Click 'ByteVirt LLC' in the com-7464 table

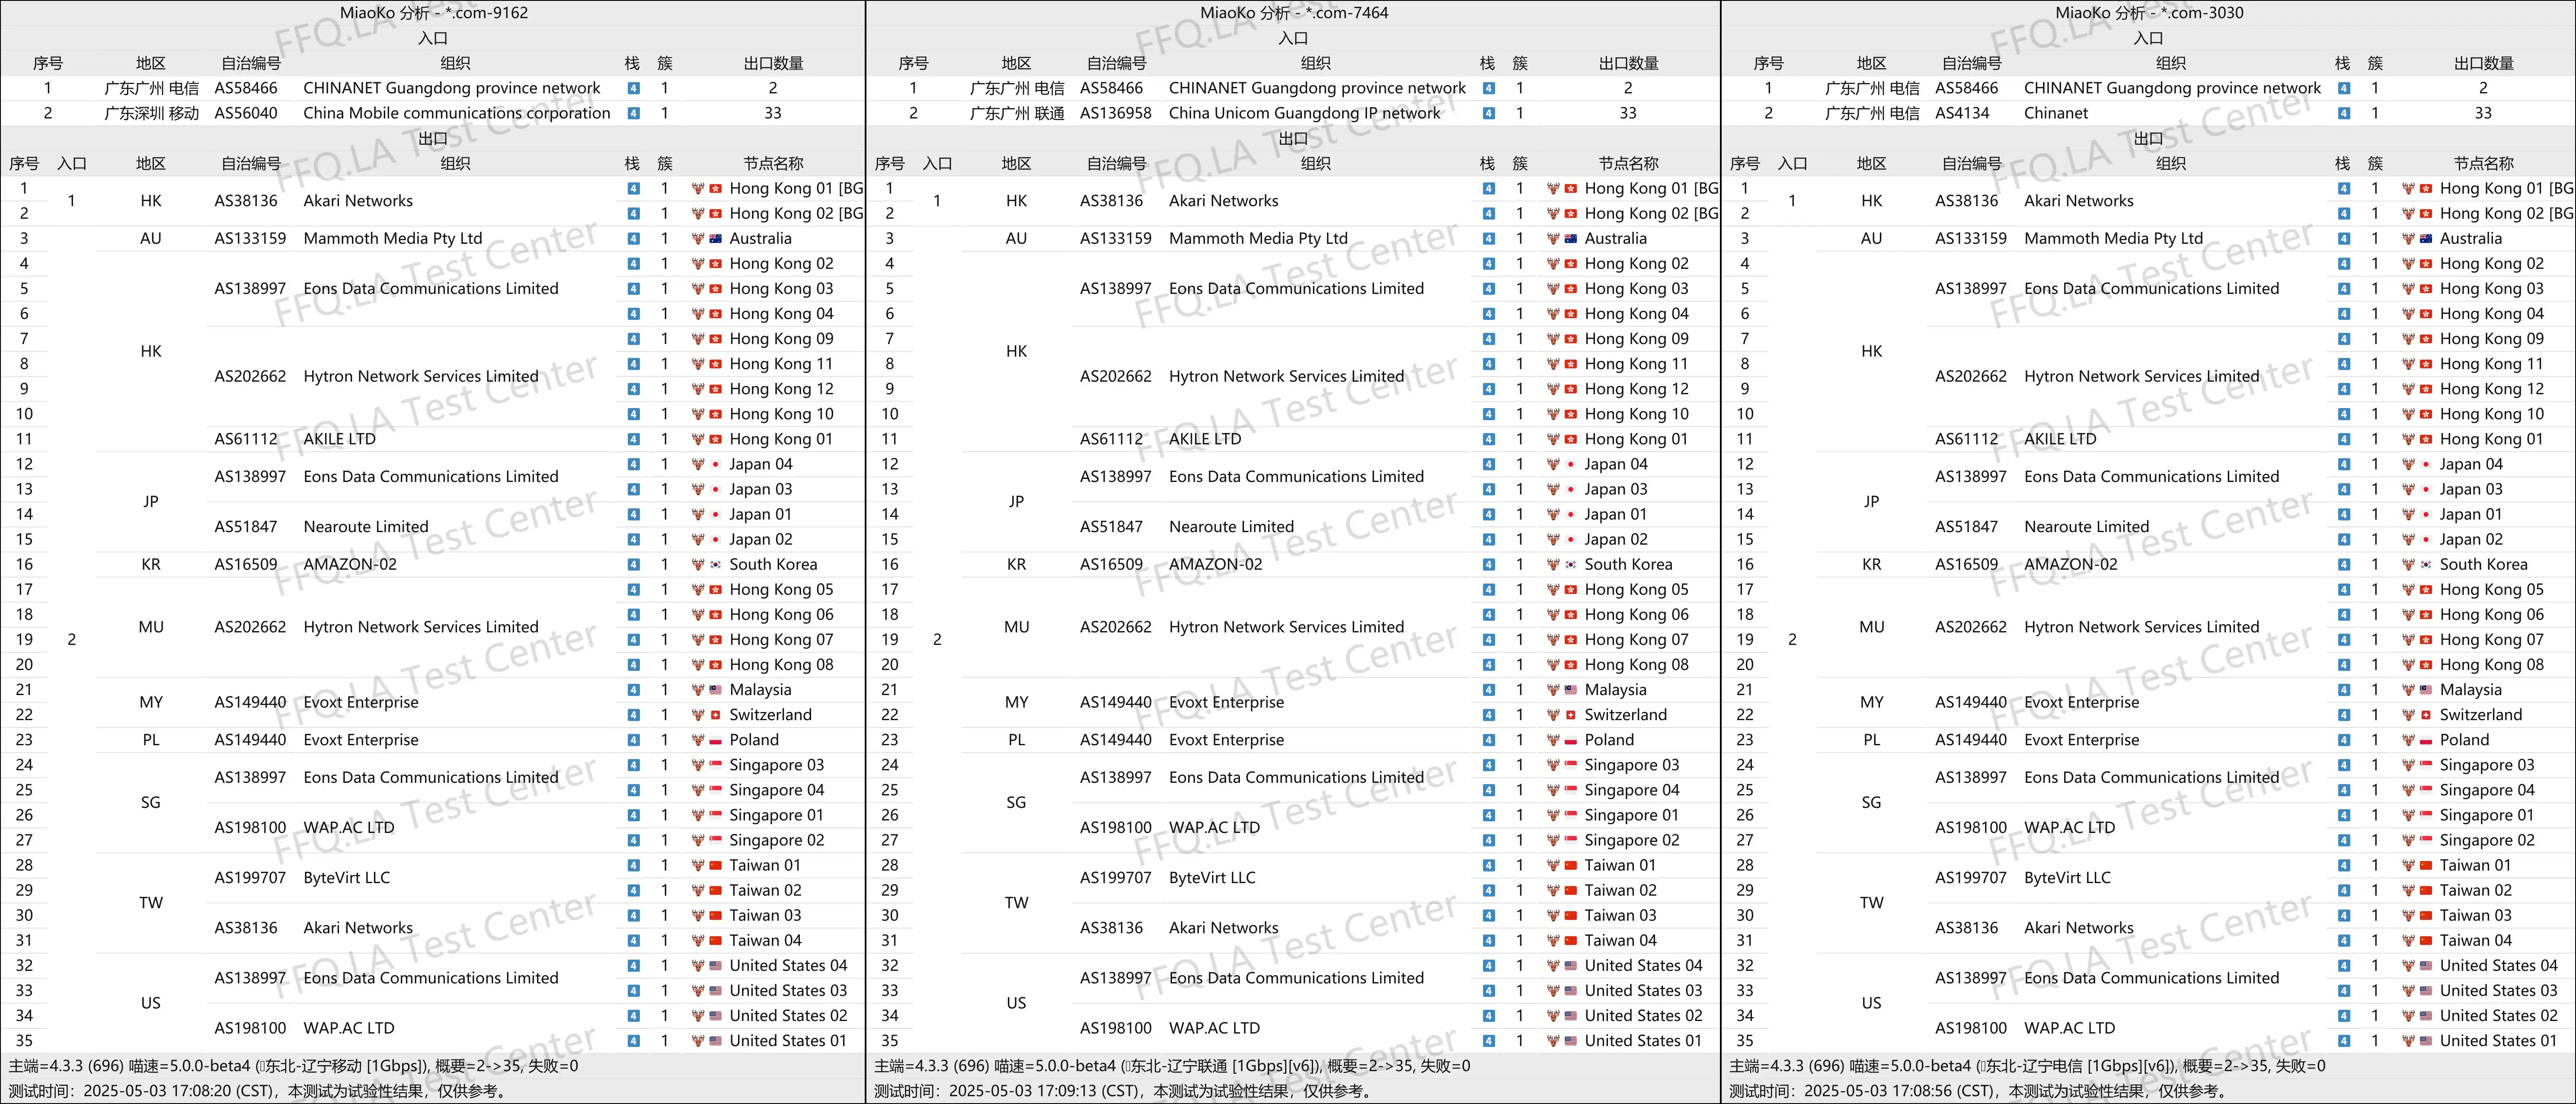pyautogui.click(x=1212, y=878)
